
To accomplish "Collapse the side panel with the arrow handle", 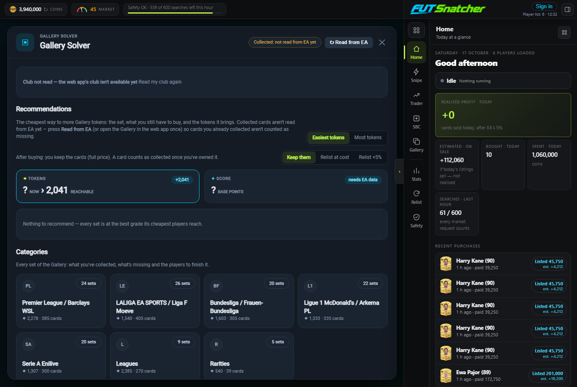I will pyautogui.click(x=399, y=171).
